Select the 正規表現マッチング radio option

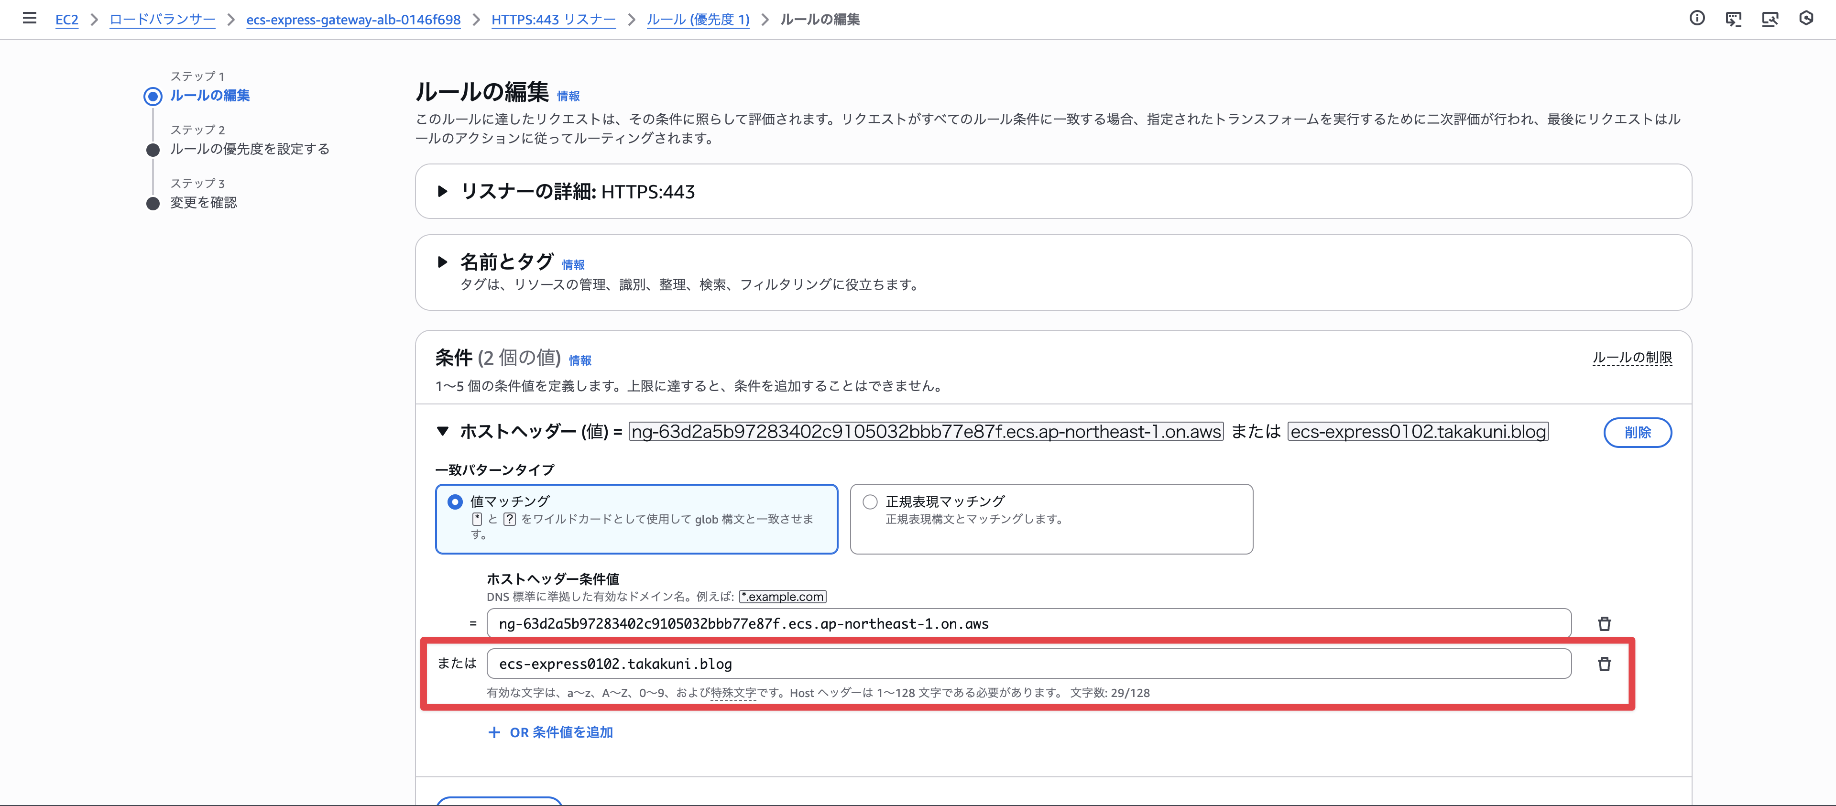tap(870, 501)
